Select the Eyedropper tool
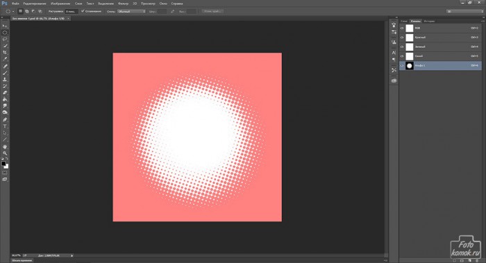 click(5, 59)
